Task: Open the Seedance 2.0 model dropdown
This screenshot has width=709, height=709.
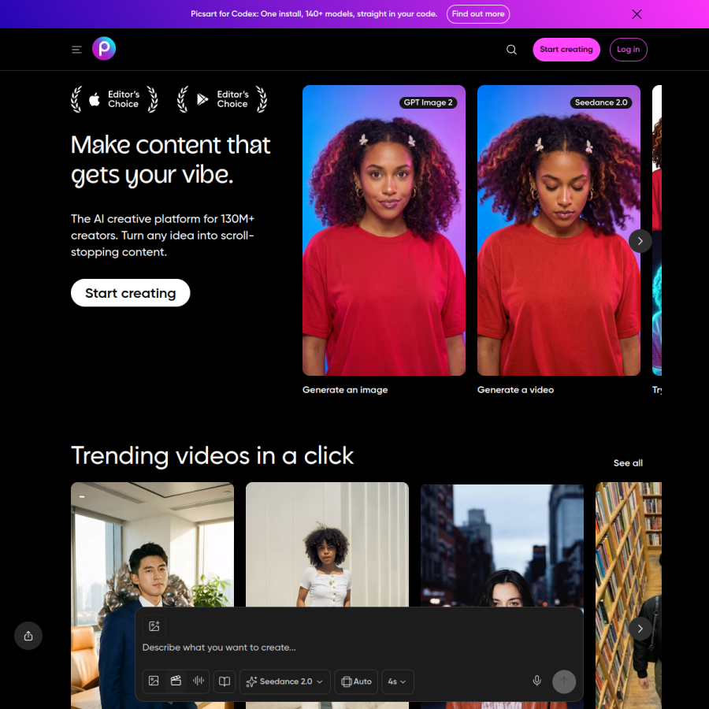Action: (285, 681)
